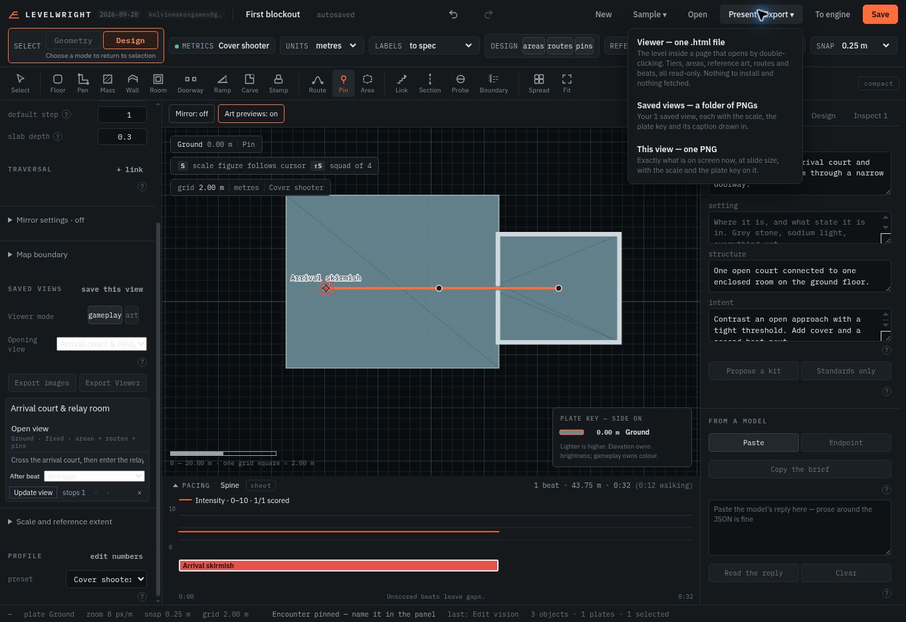Toggle the pins design layer
The image size is (906, 622).
(x=584, y=46)
